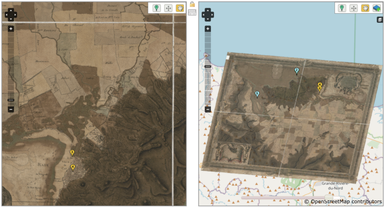Pan the left map down using the arrow pad
This screenshot has height=208, width=385.
(11, 19)
